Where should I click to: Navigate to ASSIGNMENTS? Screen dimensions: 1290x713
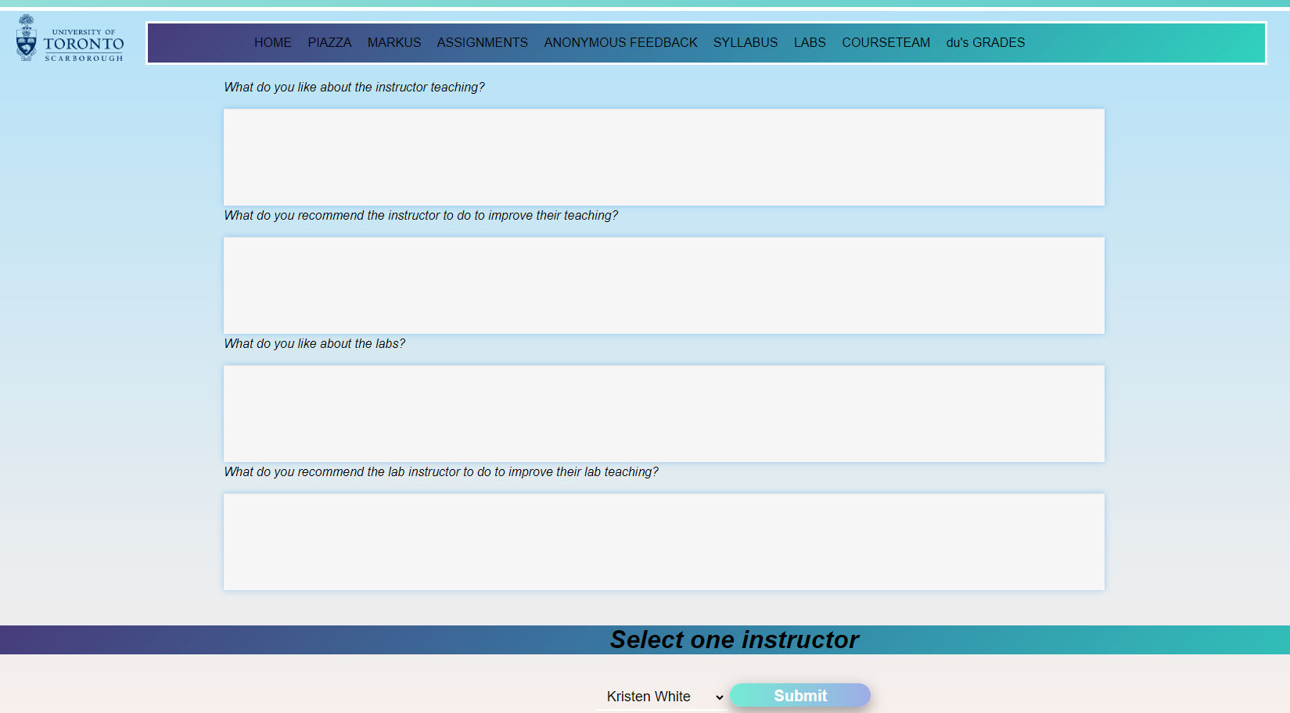(x=483, y=42)
